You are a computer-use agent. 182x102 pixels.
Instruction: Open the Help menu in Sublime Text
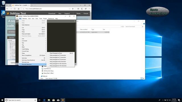[56, 18]
